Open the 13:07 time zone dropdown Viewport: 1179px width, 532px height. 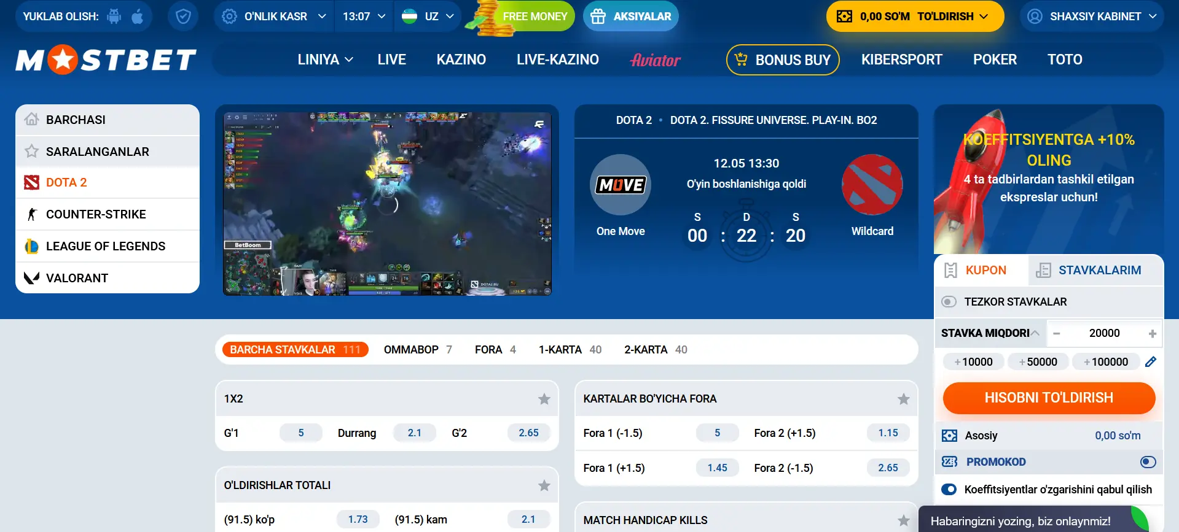(364, 17)
